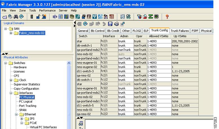Sort by the Allowed VSANs column header
Screen dimensions: 219x129
(159, 36)
